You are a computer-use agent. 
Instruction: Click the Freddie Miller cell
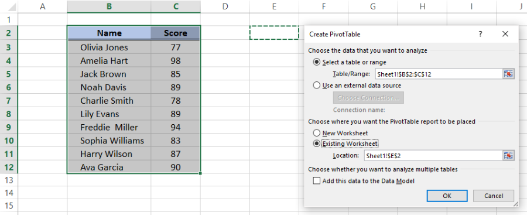[x=109, y=127]
